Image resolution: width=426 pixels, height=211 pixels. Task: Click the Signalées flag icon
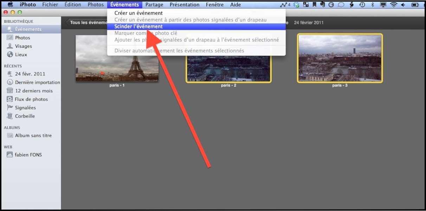[9, 107]
